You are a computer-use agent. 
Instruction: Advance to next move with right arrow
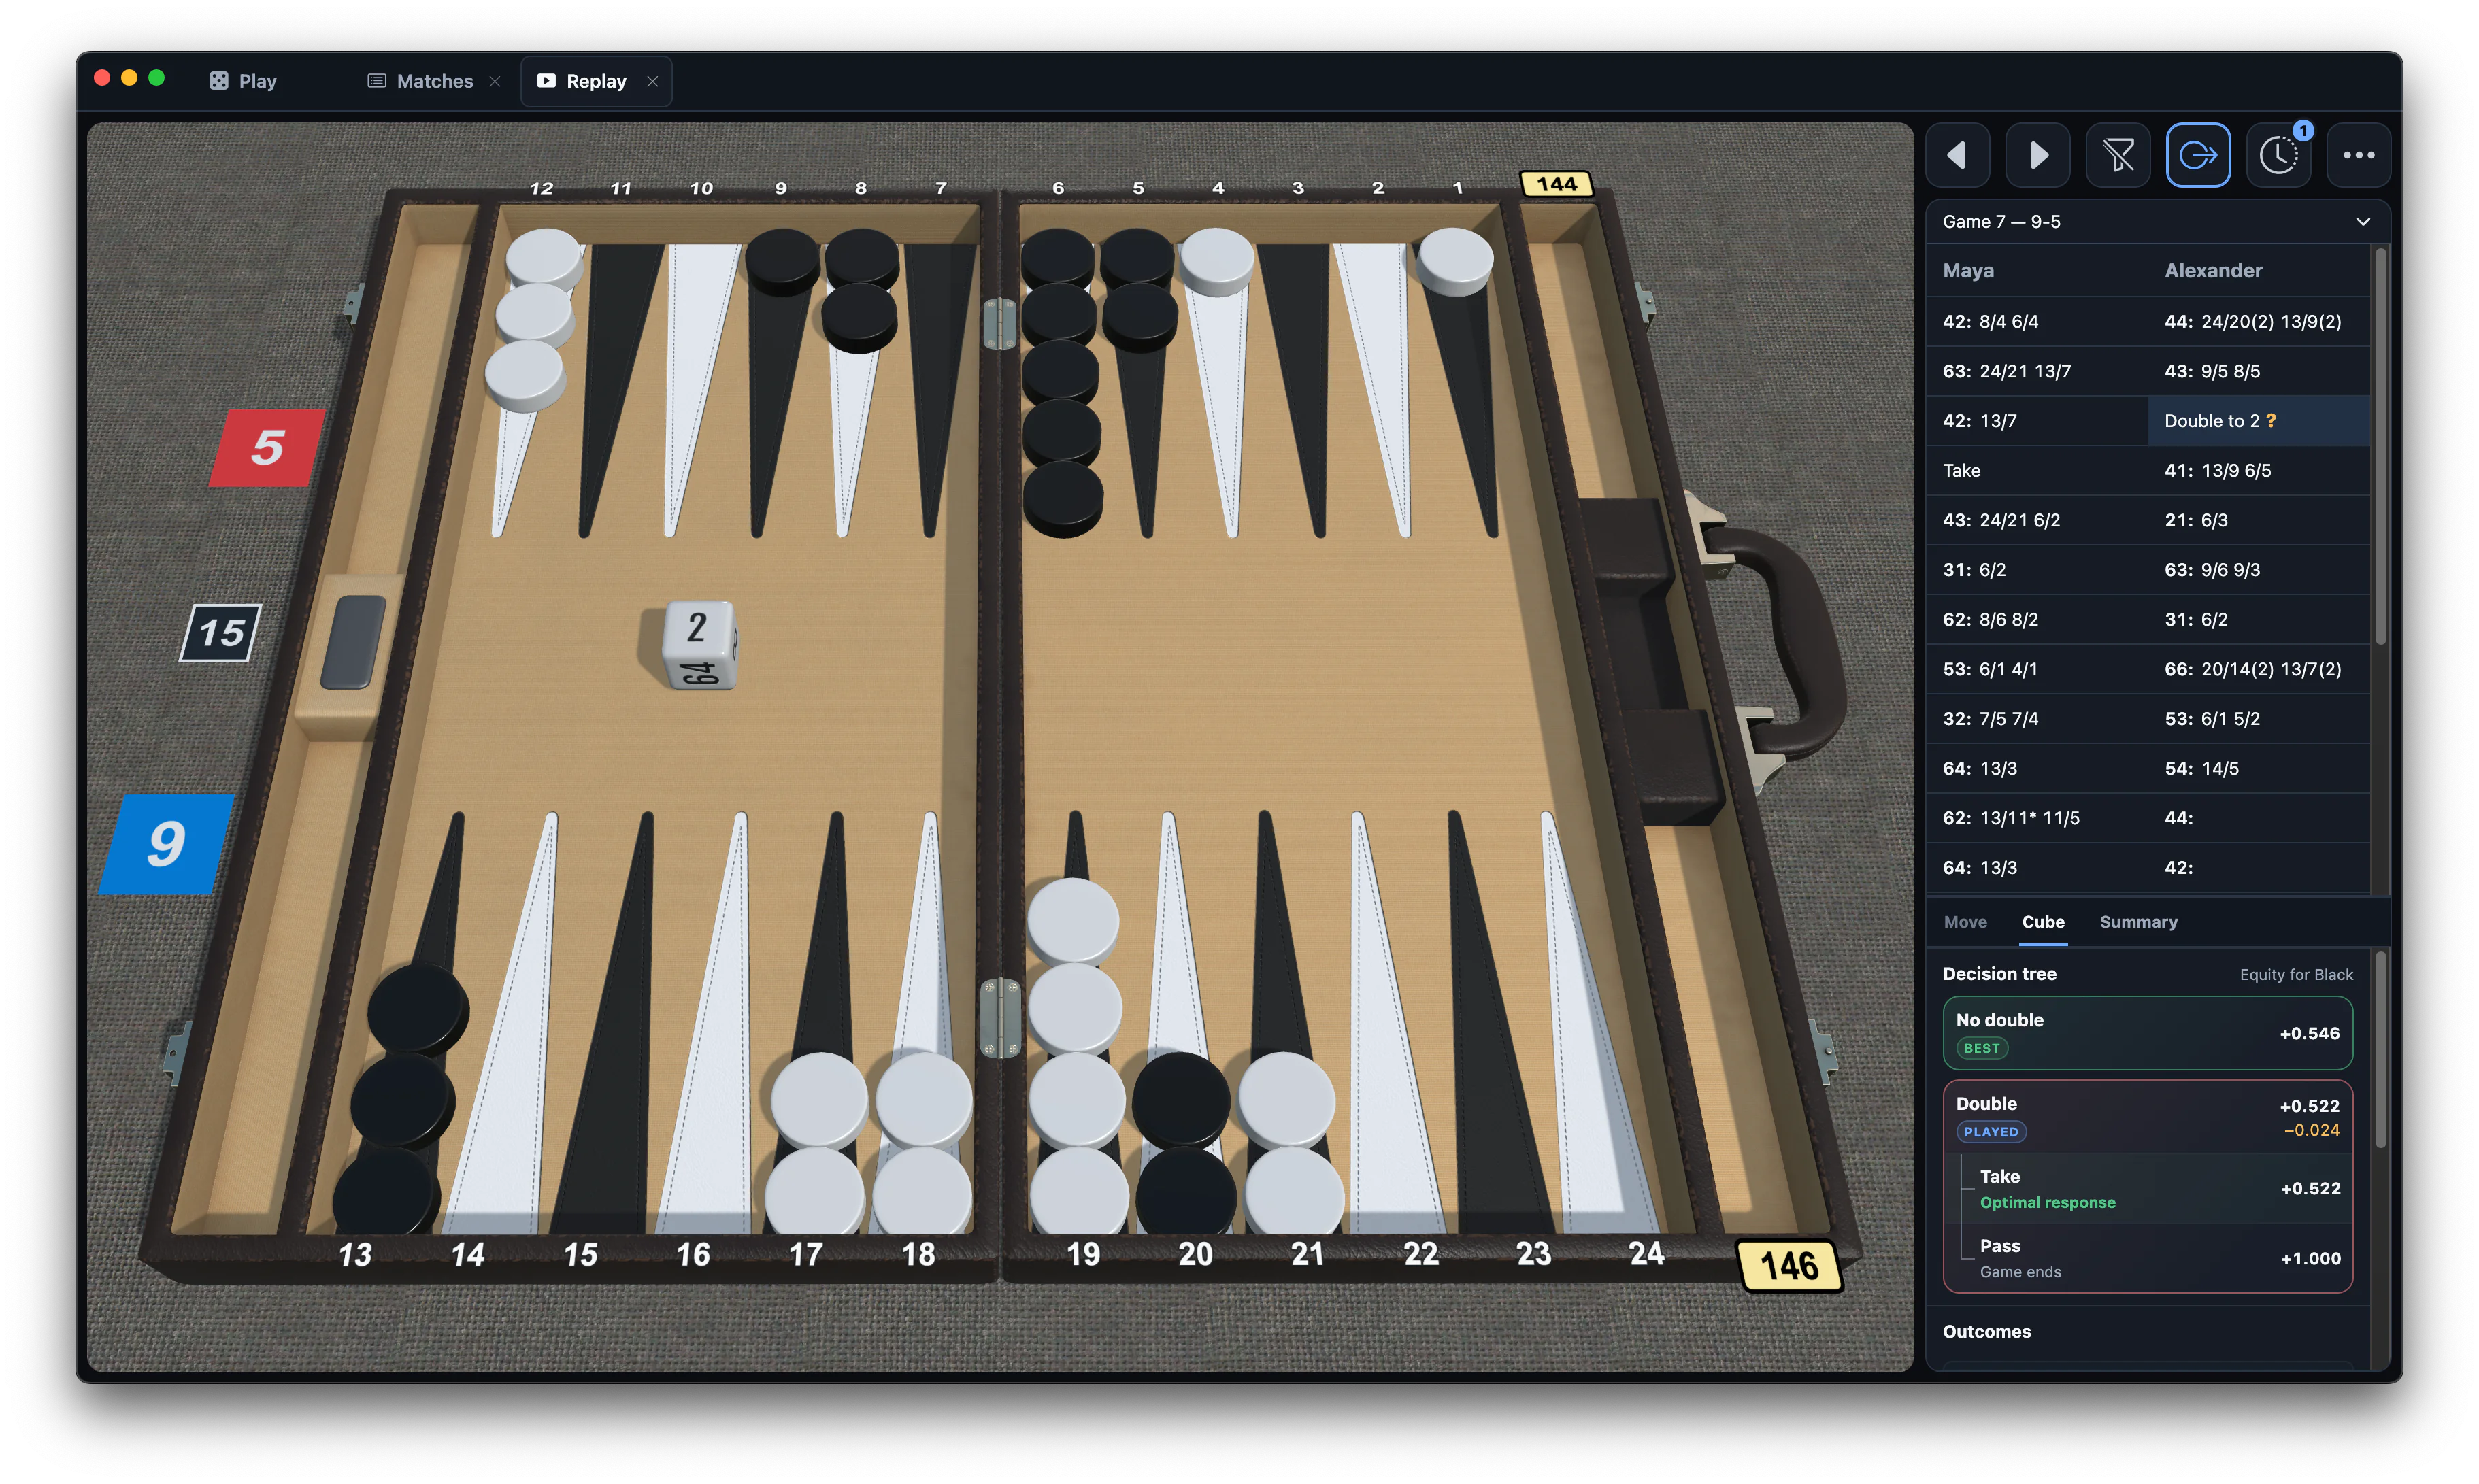pos(2037,155)
